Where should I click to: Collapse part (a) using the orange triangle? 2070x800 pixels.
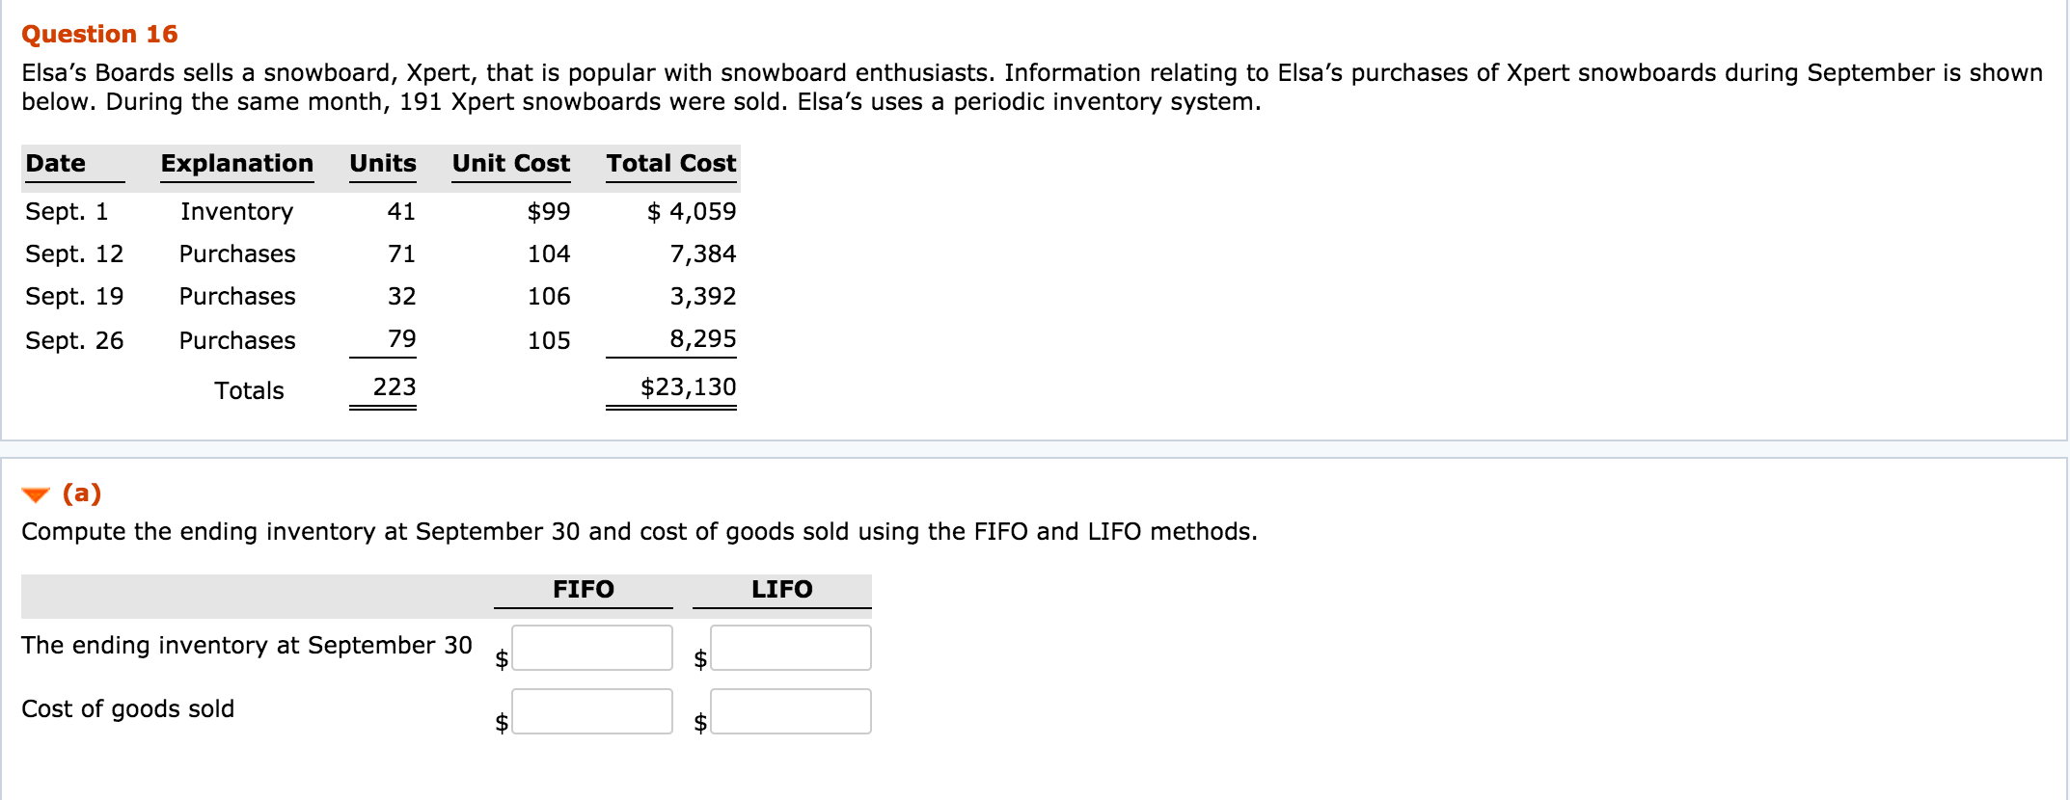tap(36, 494)
